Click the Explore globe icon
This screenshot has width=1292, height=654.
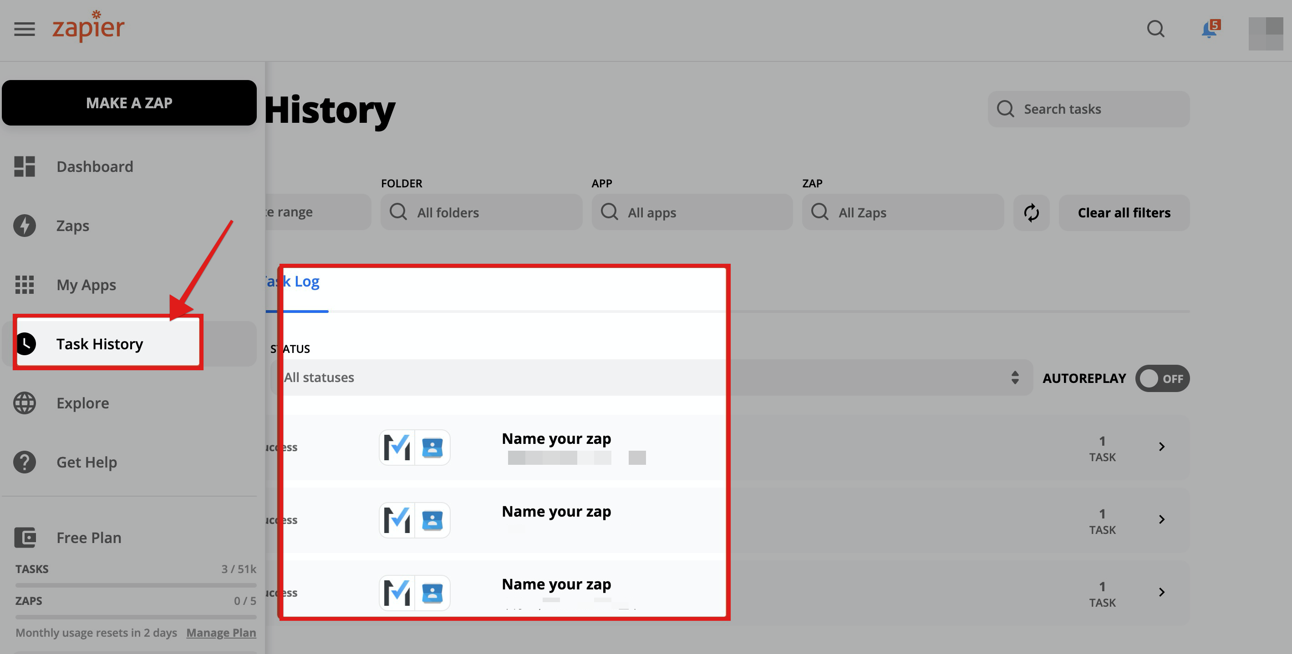point(25,403)
